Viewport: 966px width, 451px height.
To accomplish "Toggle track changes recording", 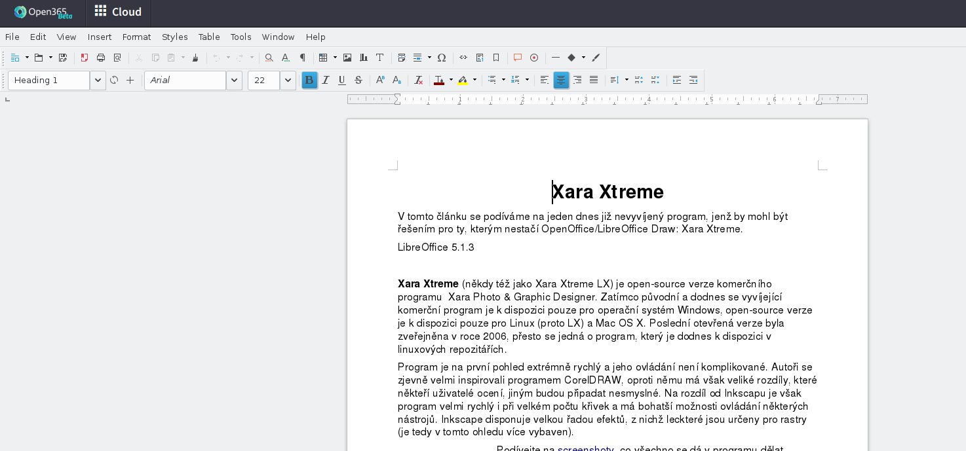I will point(534,58).
